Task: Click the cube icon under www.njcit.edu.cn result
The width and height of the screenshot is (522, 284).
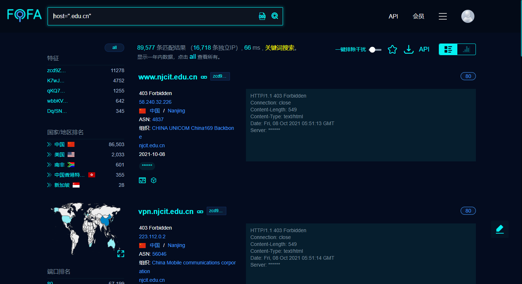Action: [x=154, y=180]
